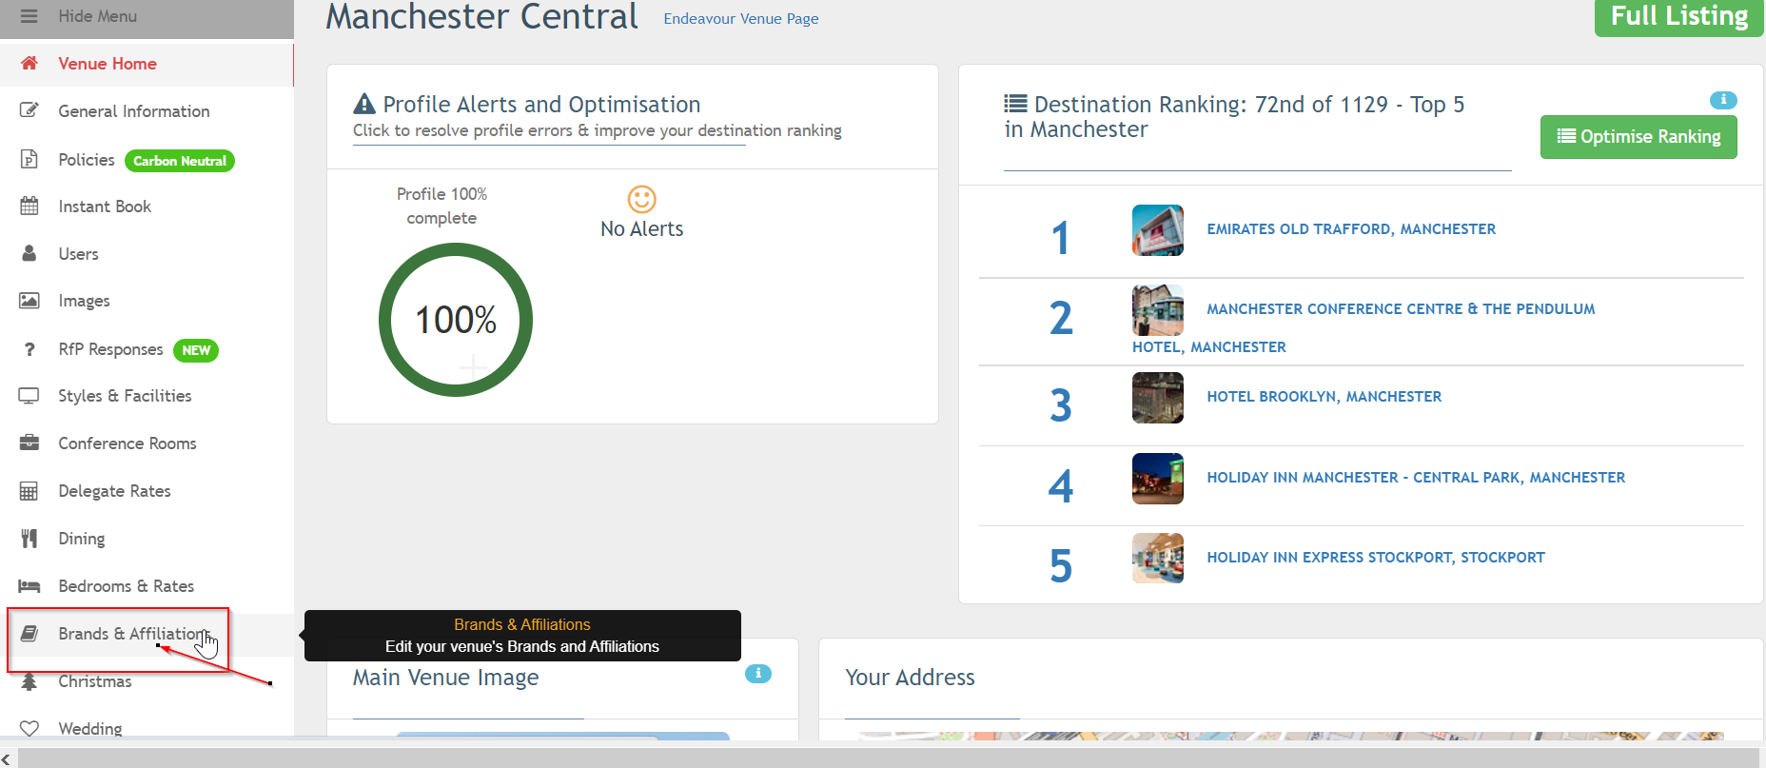1766x768 pixels.
Task: Open the Venue Home menu item
Action: (x=108, y=64)
